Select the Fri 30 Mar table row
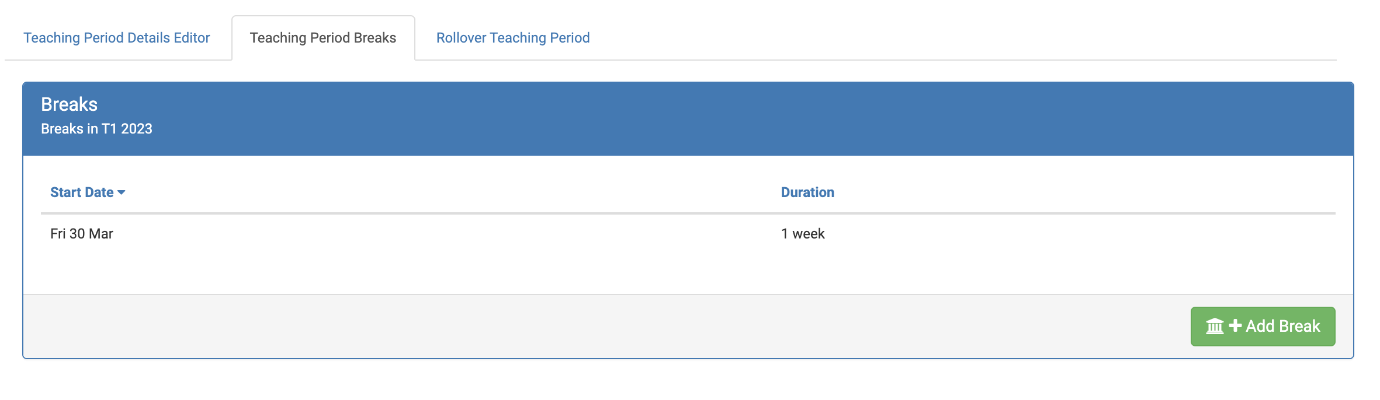 409,234
